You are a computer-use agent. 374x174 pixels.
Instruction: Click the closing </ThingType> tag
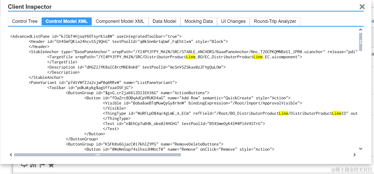pos(117,119)
